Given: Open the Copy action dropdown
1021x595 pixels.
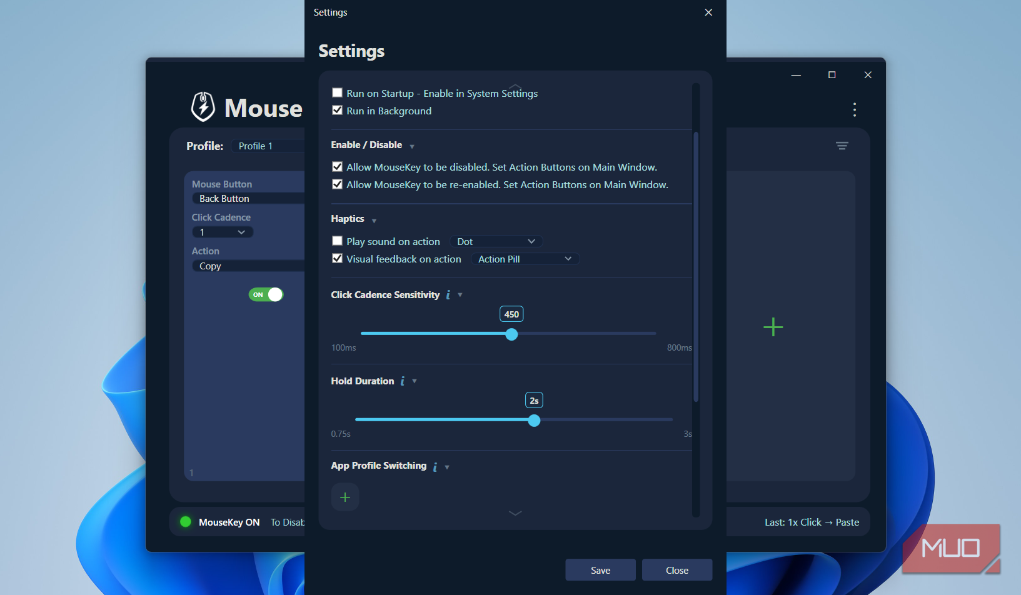Looking at the screenshot, I should pos(248,266).
